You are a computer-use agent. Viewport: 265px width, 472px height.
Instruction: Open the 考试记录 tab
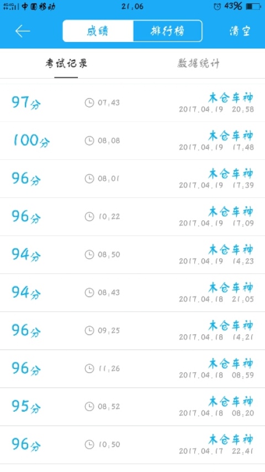(66, 64)
